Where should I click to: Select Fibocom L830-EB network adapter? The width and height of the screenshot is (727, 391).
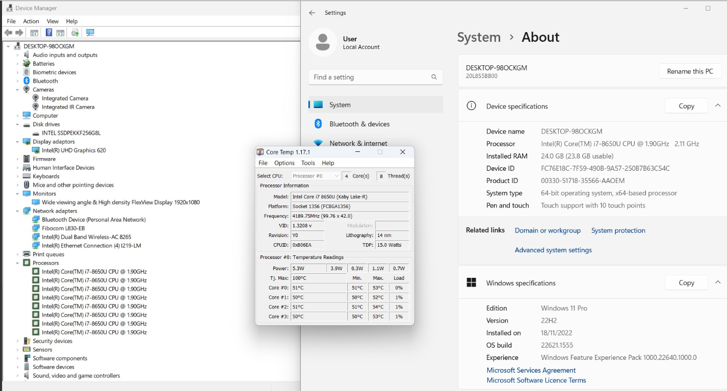pos(63,228)
